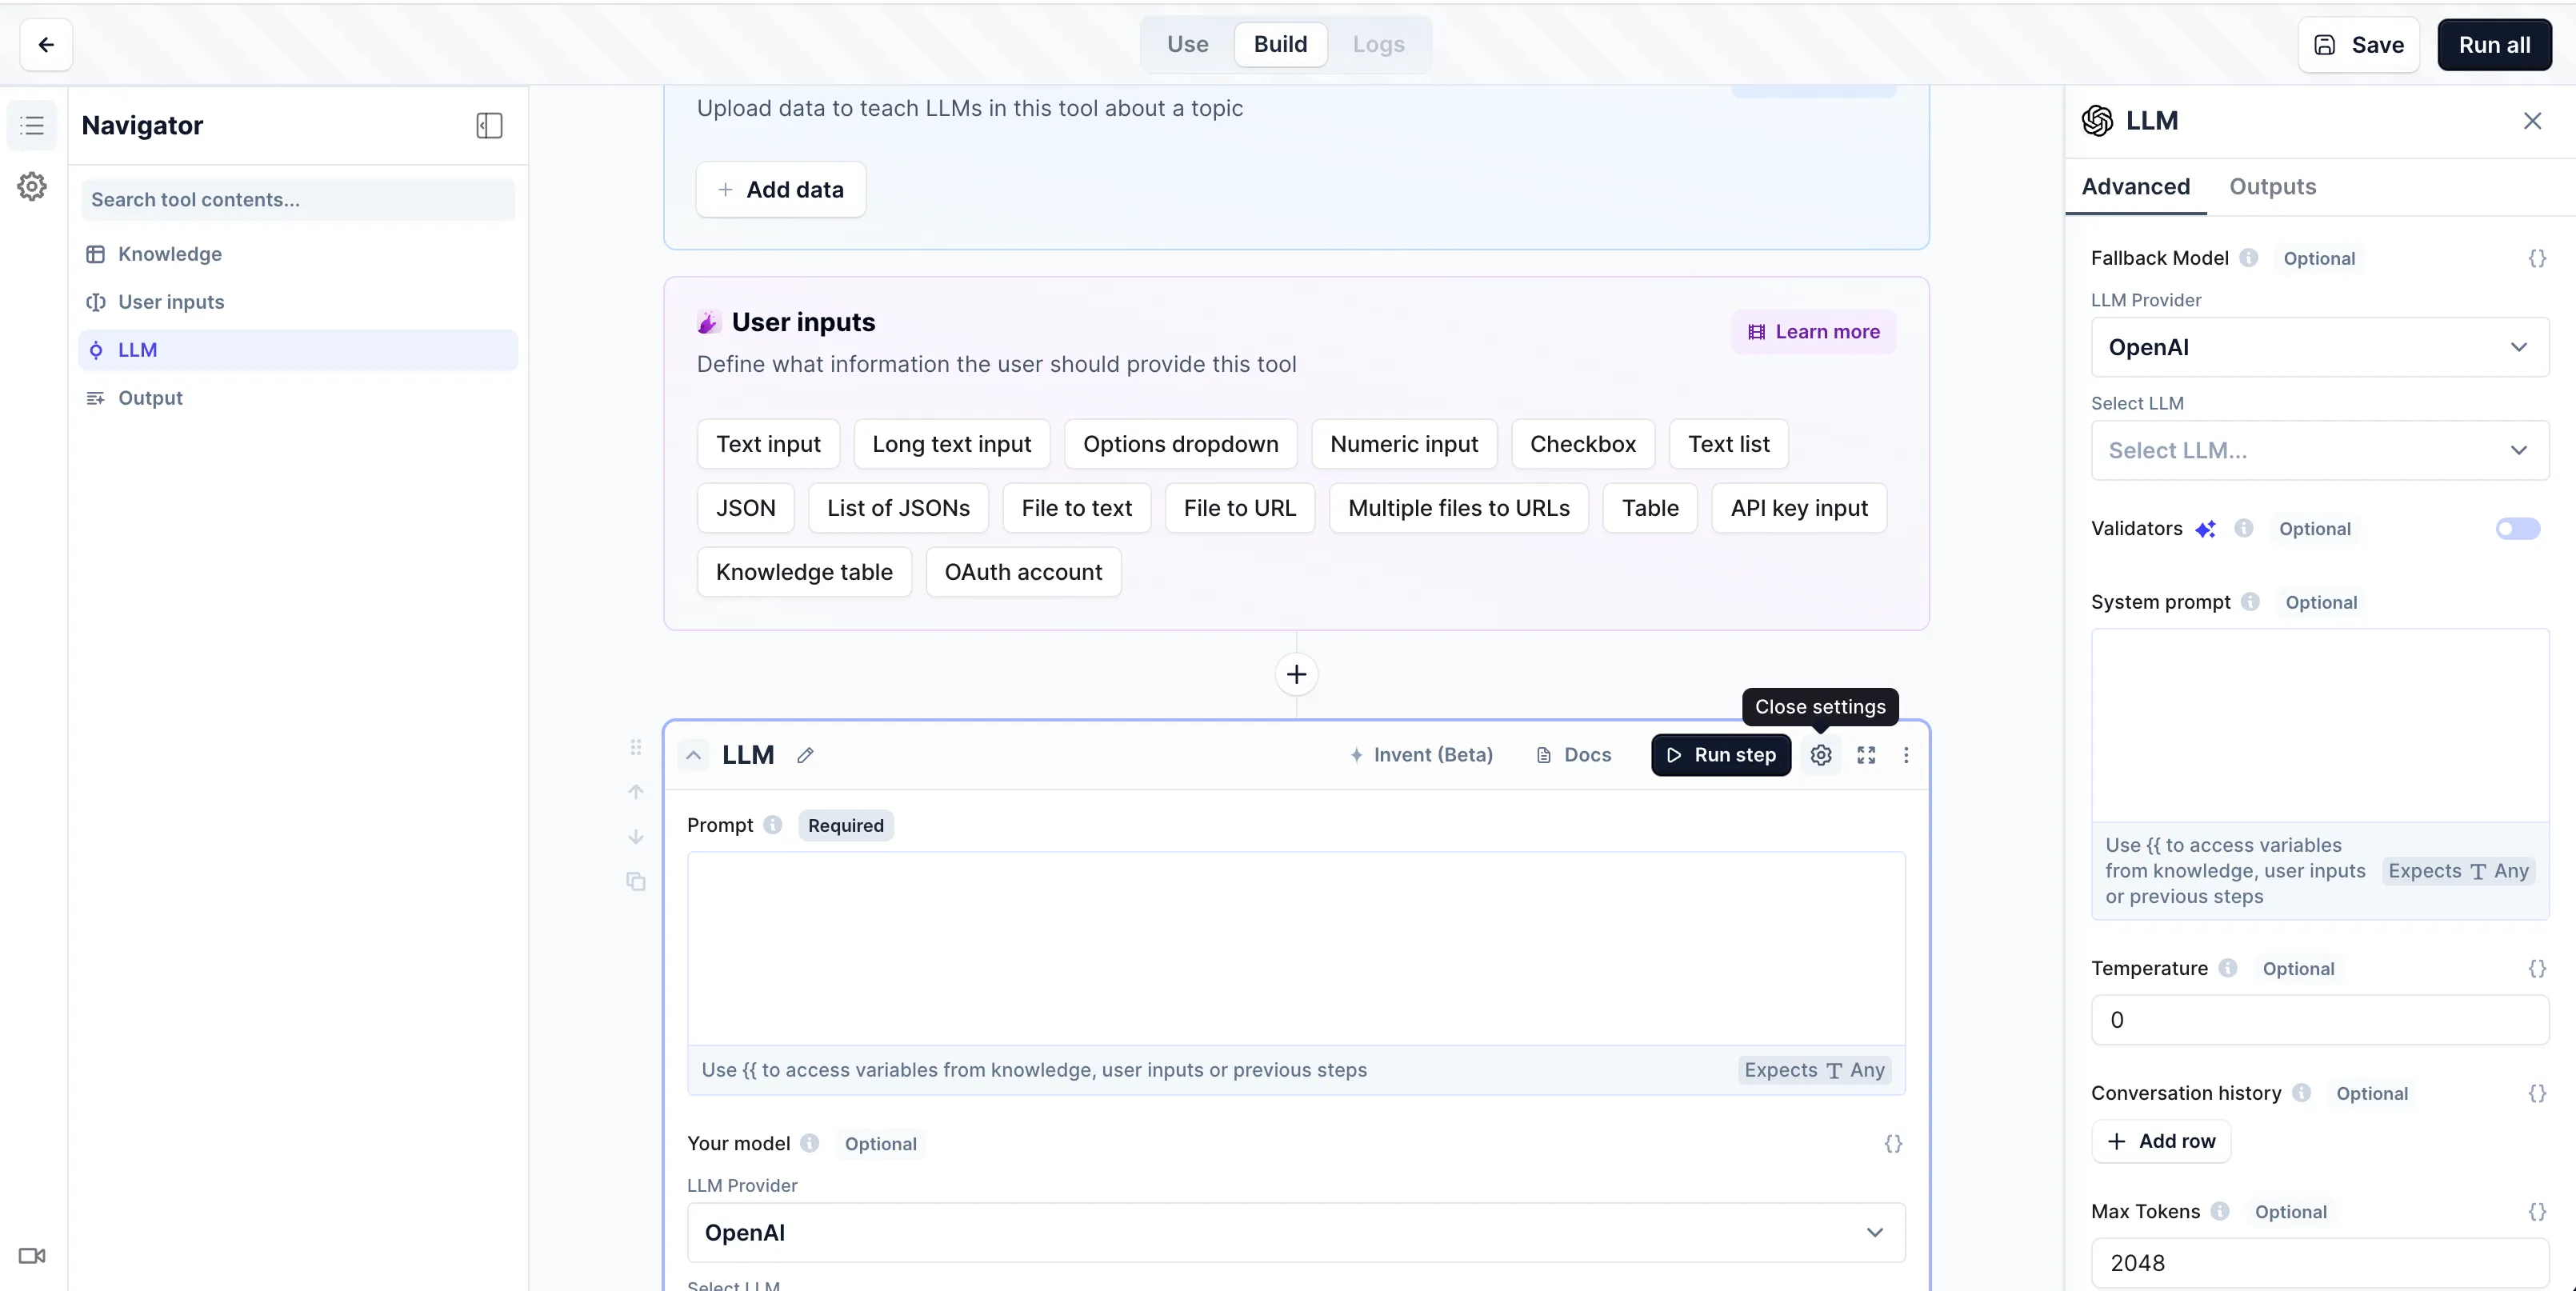This screenshot has width=2576, height=1291.
Task: Click the Run all button
Action: click(x=2494, y=45)
